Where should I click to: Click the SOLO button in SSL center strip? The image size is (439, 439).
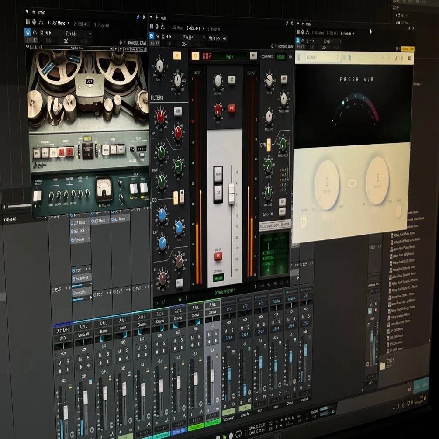[x=218, y=174]
